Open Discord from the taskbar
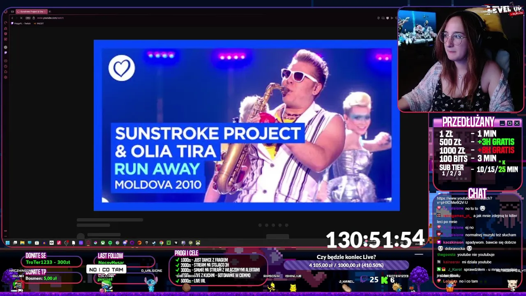 click(x=125, y=243)
